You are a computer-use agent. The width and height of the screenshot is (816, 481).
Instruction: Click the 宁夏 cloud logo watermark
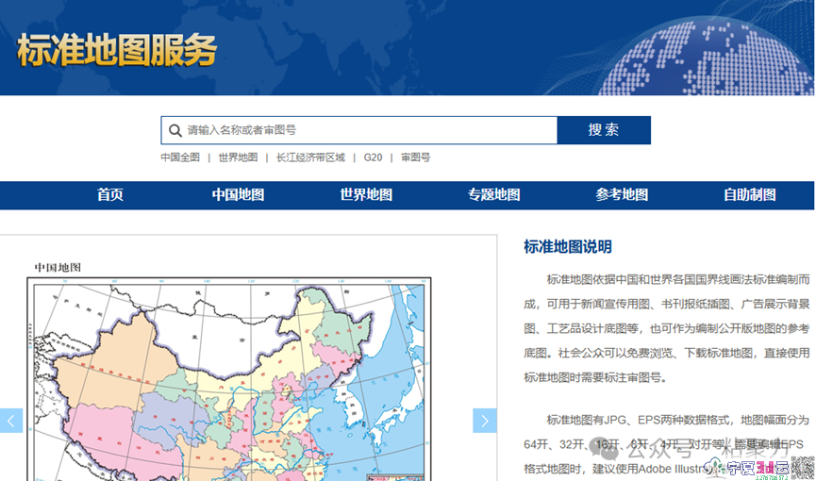pos(747,469)
